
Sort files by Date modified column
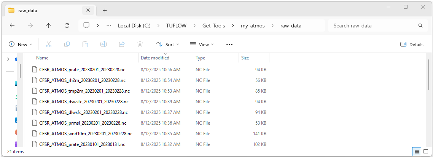click(155, 58)
